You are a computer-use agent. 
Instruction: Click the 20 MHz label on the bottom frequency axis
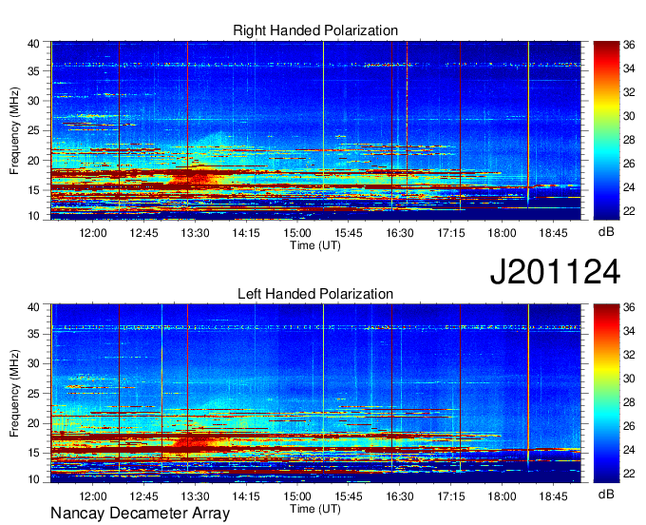[x=33, y=423]
